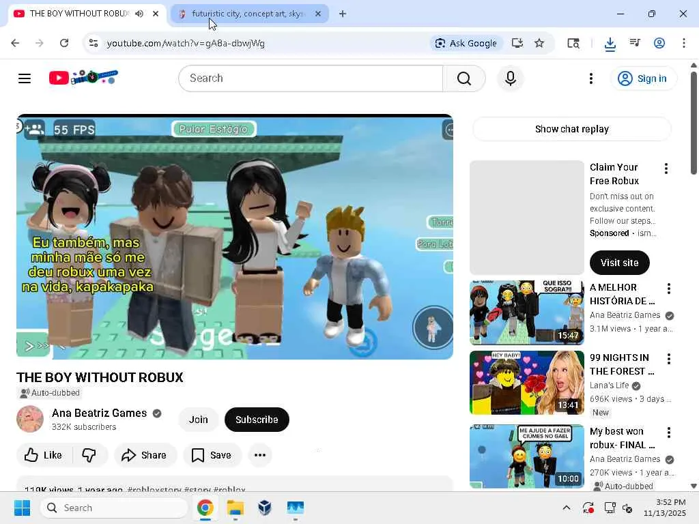Go back to previous page

pyautogui.click(x=15, y=43)
